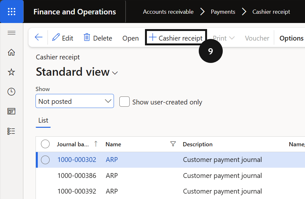The image size is (305, 199).
Task: Click description of row 1000-000302
Action: pyautogui.click(x=222, y=160)
